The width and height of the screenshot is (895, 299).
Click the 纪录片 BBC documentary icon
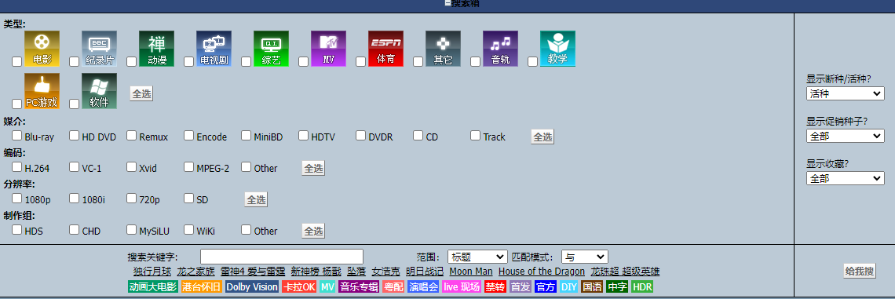tap(100, 49)
